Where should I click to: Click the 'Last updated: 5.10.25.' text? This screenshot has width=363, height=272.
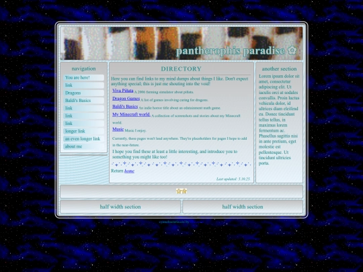(x=233, y=179)
